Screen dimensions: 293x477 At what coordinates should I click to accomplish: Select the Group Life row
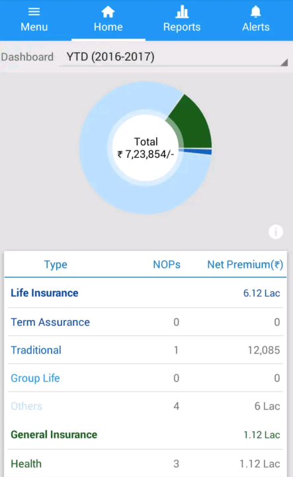[146, 378]
